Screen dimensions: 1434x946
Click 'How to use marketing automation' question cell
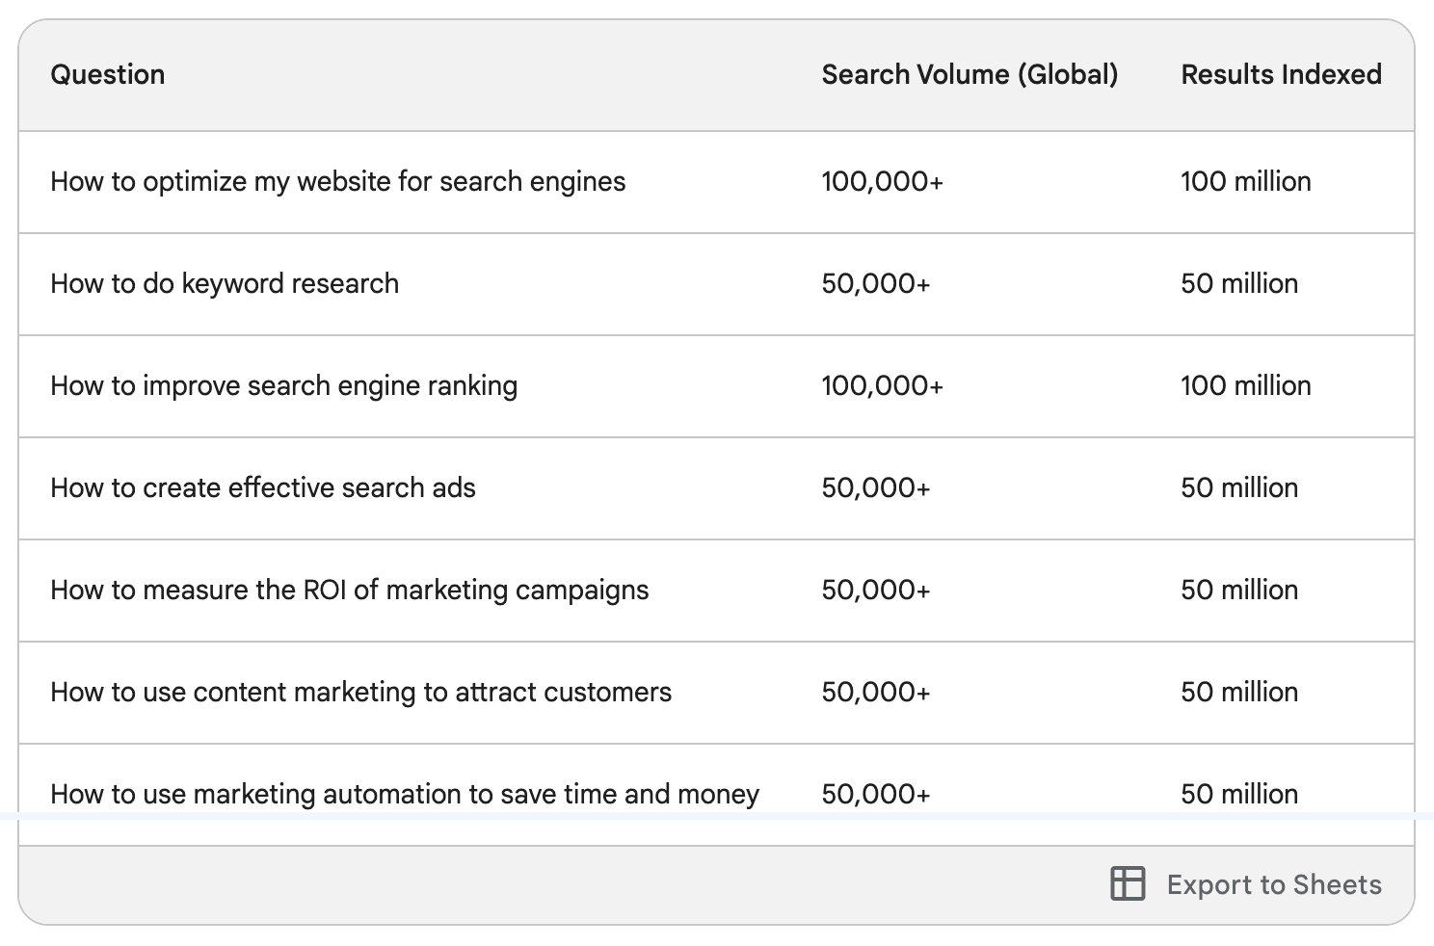click(405, 794)
